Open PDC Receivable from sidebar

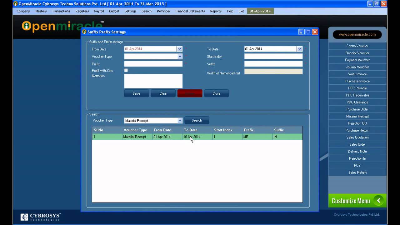(x=357, y=95)
